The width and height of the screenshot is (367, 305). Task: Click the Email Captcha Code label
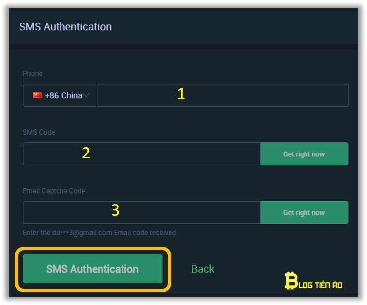click(x=54, y=191)
